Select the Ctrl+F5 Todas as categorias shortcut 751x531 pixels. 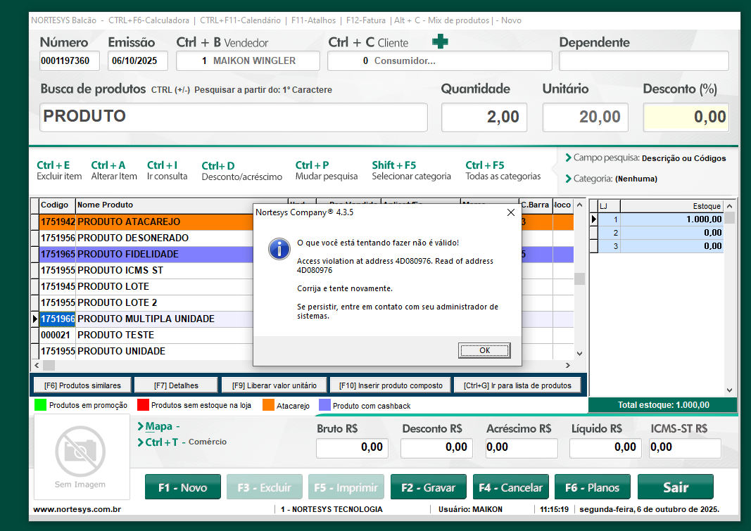503,171
